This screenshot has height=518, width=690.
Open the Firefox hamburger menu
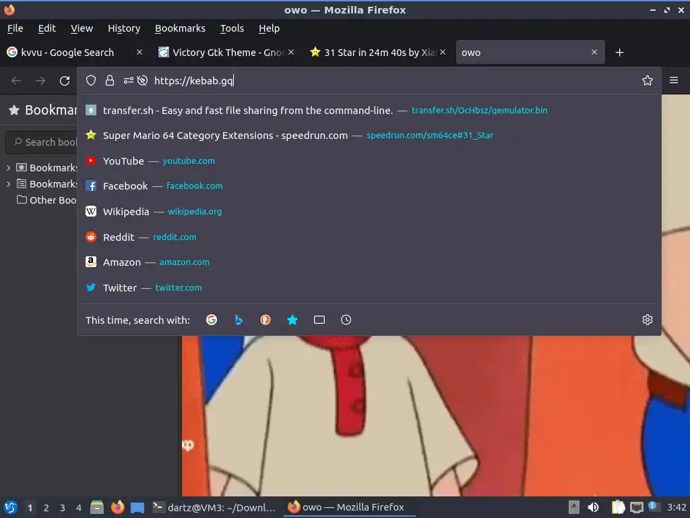tap(674, 80)
